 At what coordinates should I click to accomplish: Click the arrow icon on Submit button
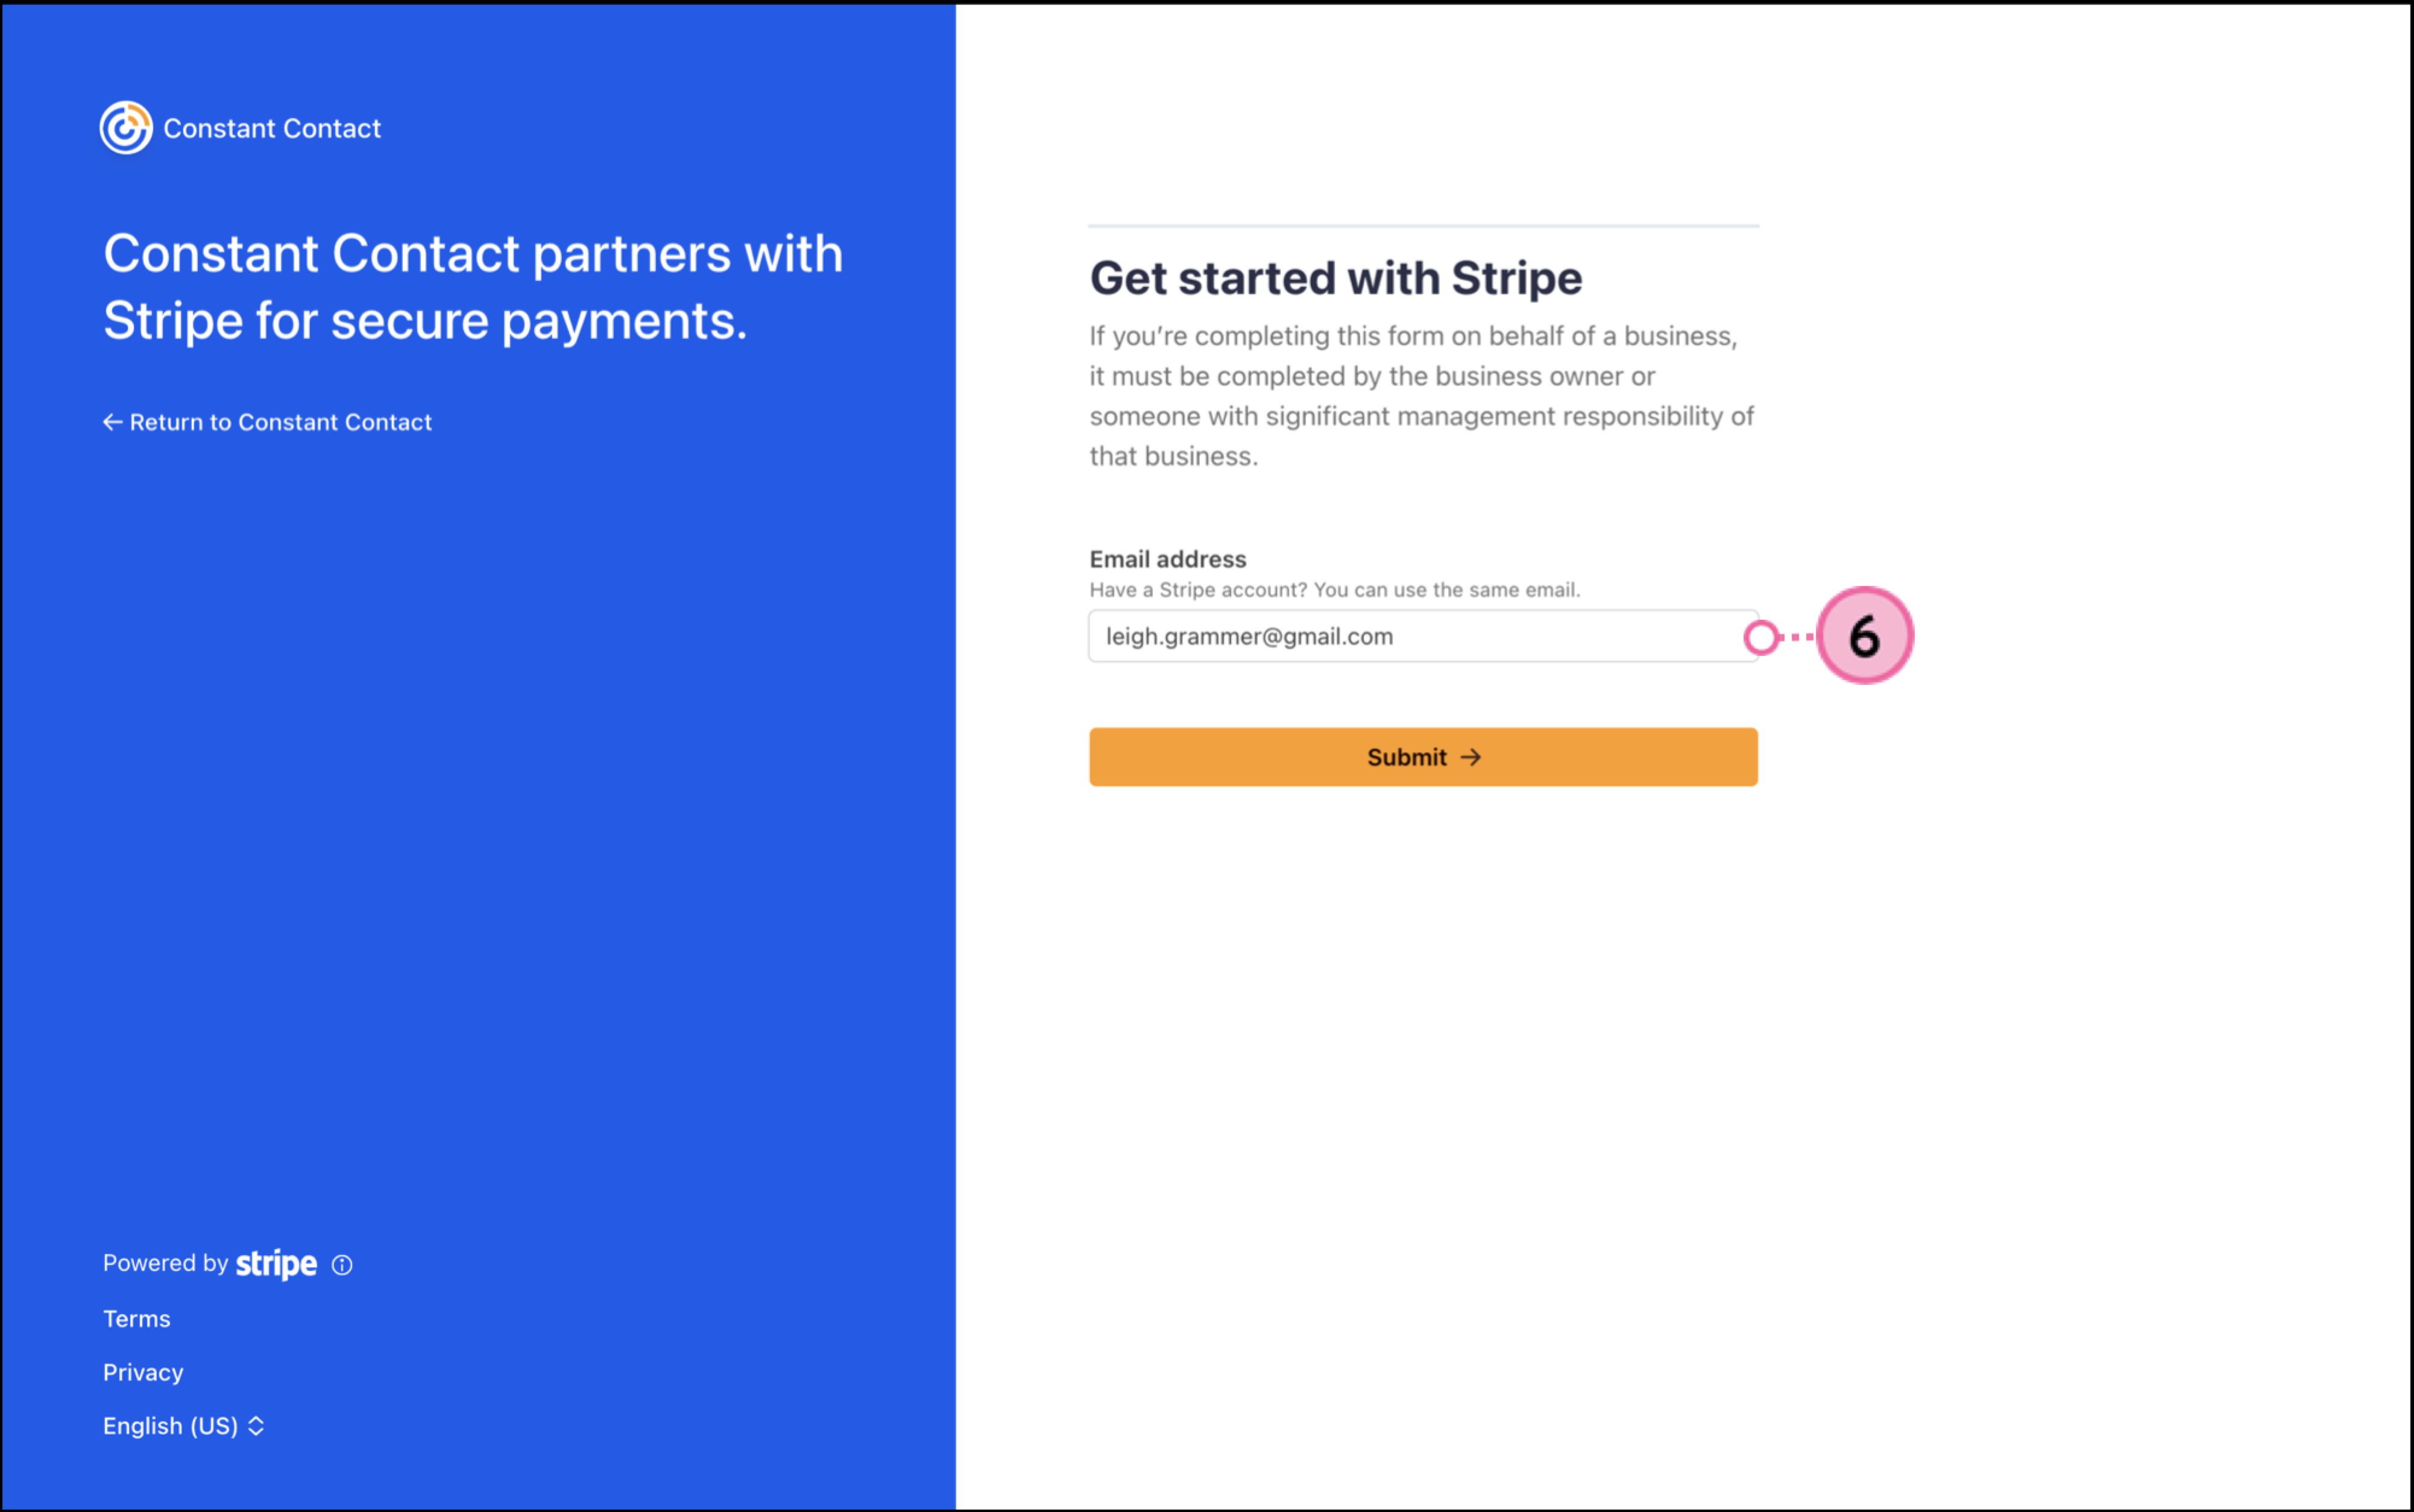coord(1470,757)
